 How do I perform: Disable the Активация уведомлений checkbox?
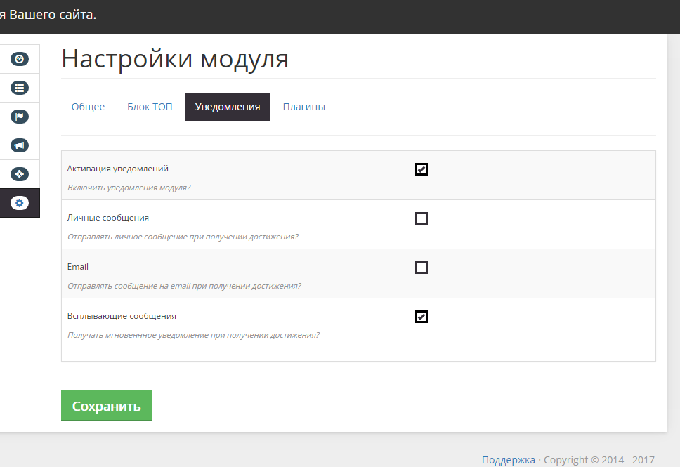tap(421, 169)
